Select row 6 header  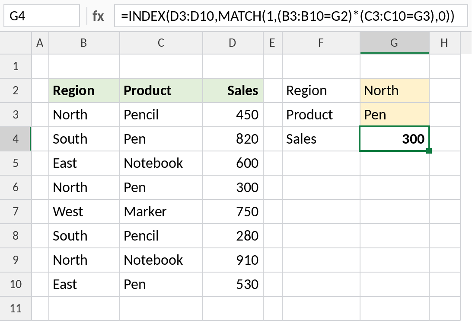[16, 187]
